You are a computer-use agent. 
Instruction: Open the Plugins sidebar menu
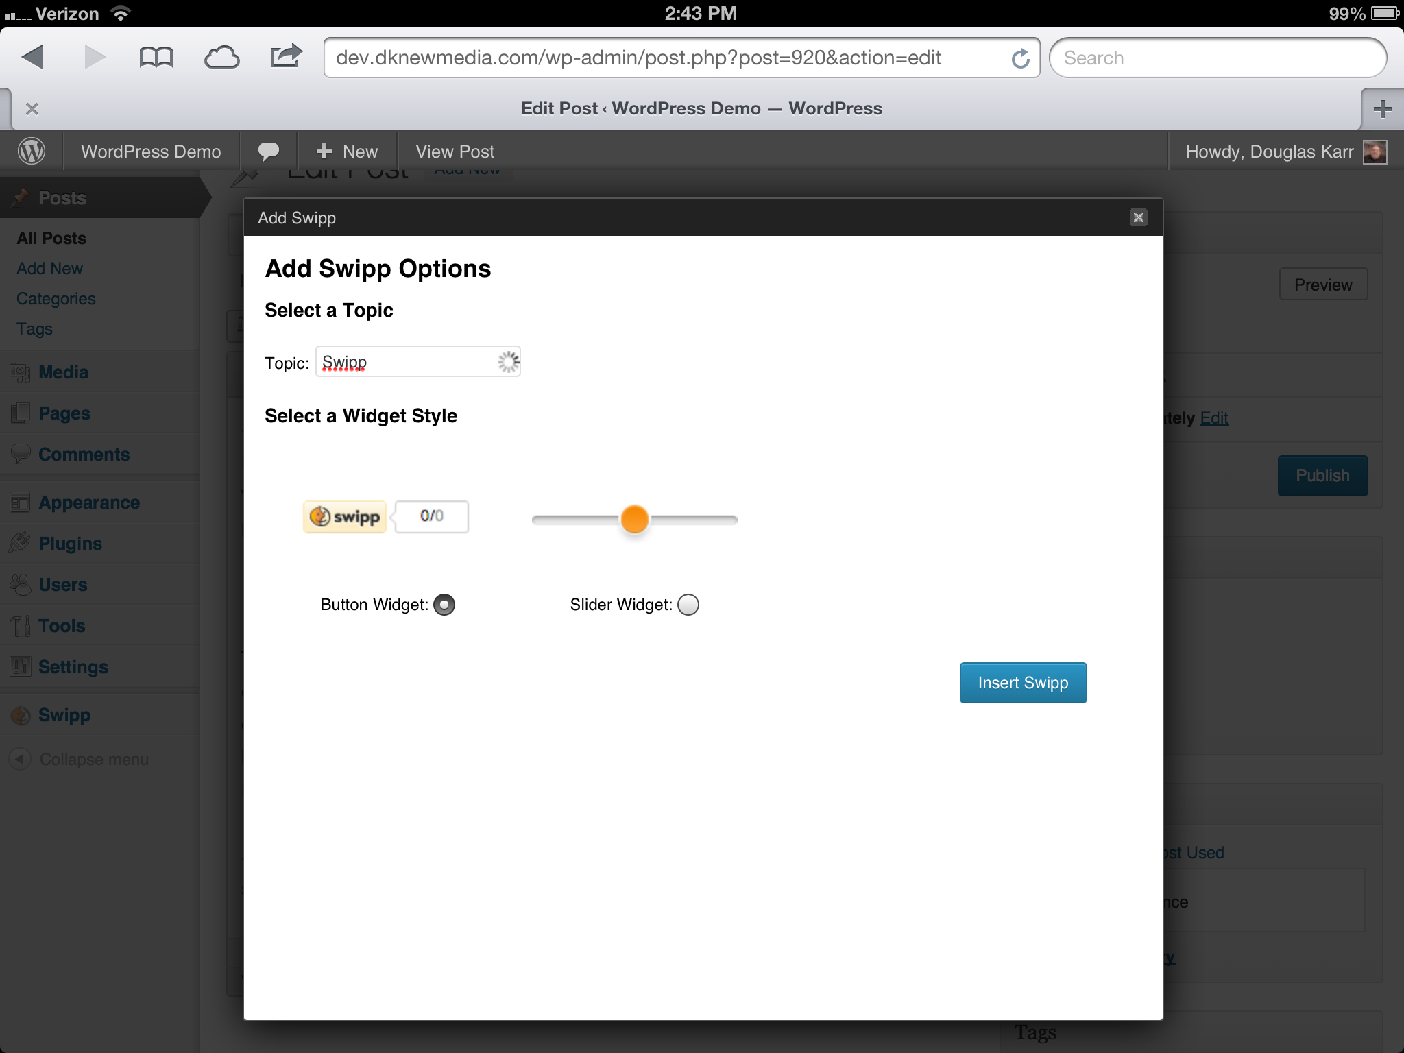100,543
